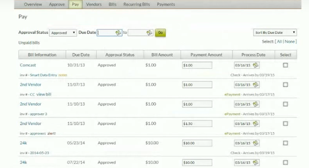Viewport: 309px width, 168px height.
Task: Click calendar icon for 24k 07/22/14 bill
Action: coord(256,162)
